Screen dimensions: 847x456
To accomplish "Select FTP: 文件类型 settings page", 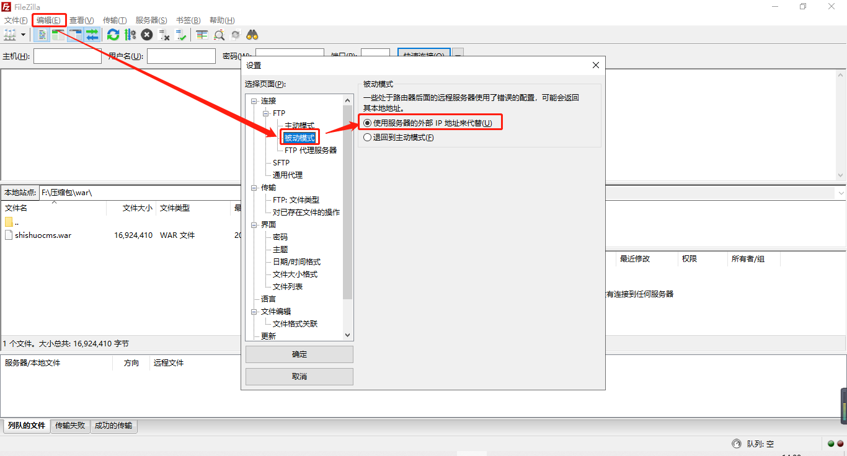I will click(x=296, y=199).
